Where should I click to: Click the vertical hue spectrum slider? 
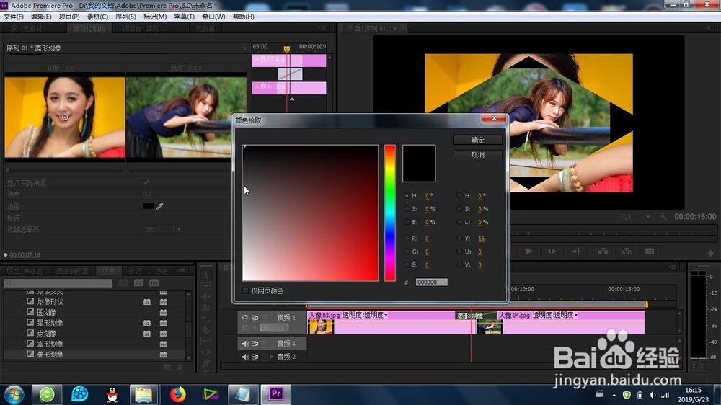click(x=390, y=213)
